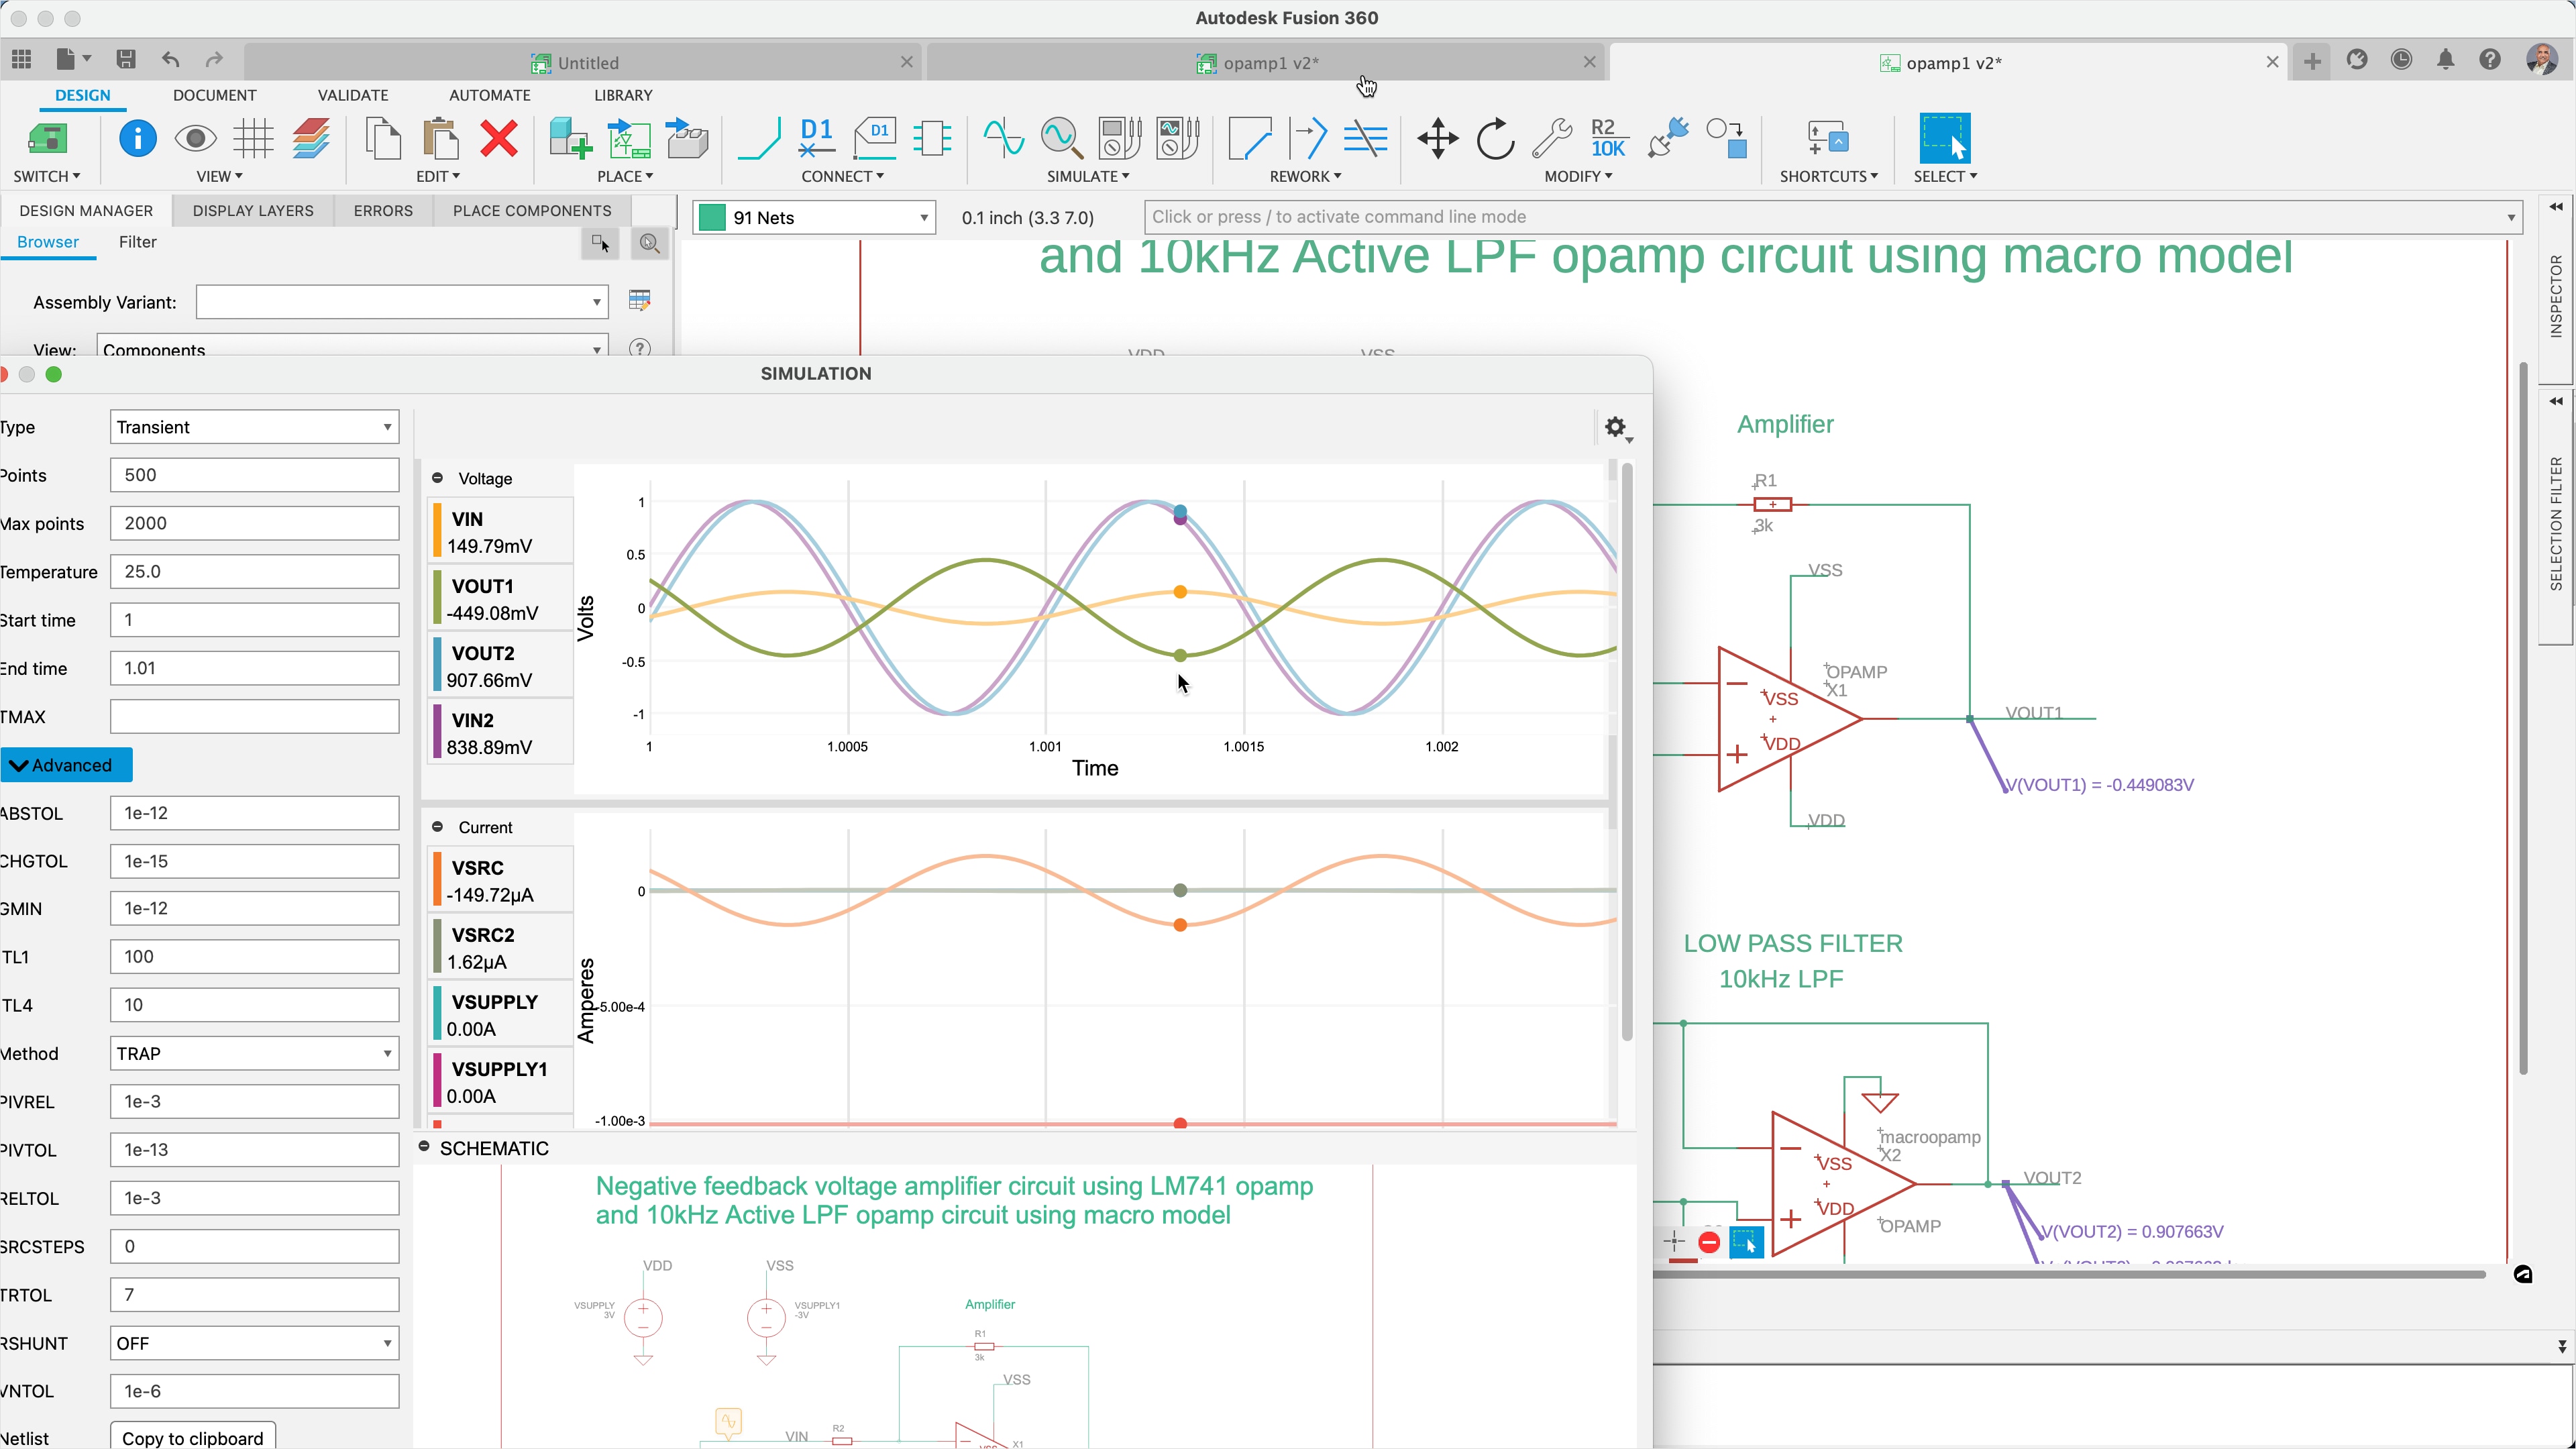Image resolution: width=2576 pixels, height=1449 pixels.
Task: Open the VALIDATE menu in the ribbon
Action: pos(352,95)
